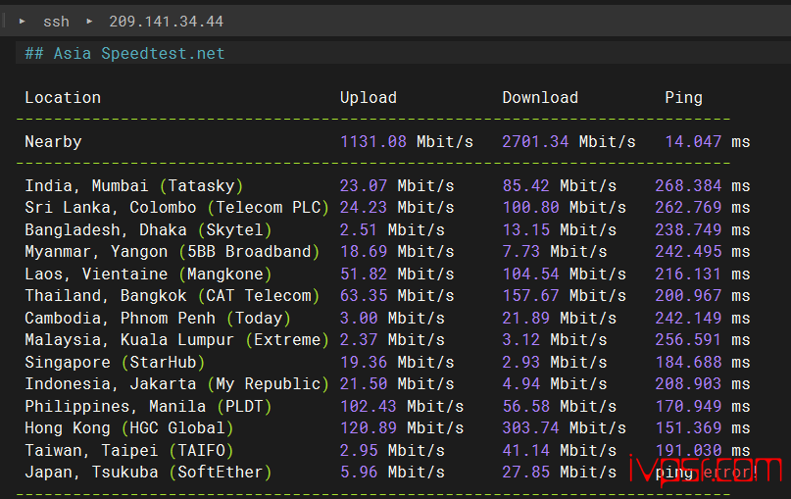Image resolution: width=791 pixels, height=499 pixels.
Task: Select Kuala Lumpur upload 2.37 Mbit/s
Action: coord(392,340)
